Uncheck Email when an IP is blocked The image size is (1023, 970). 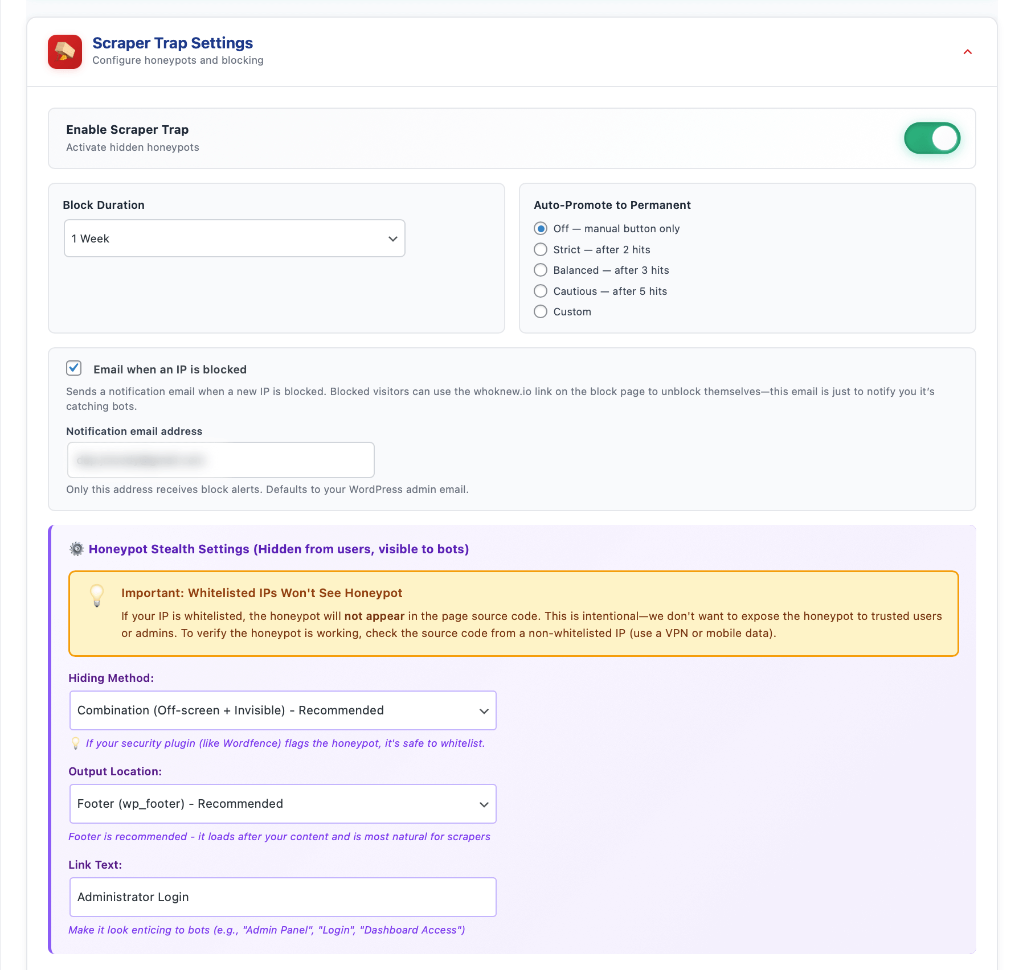[x=74, y=368]
